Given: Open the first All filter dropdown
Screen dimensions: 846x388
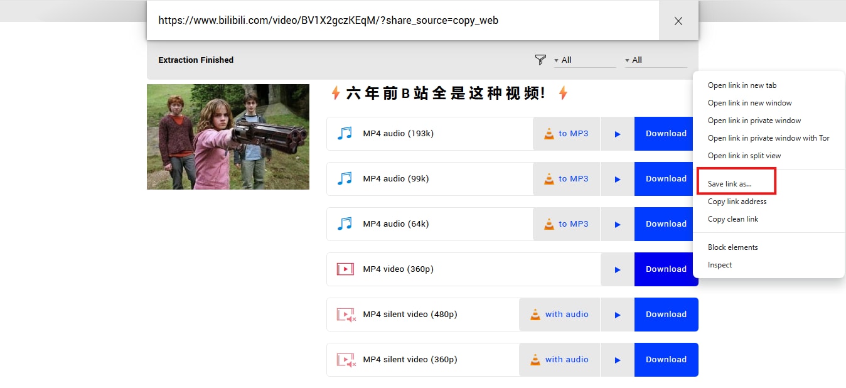Looking at the screenshot, I should point(584,60).
